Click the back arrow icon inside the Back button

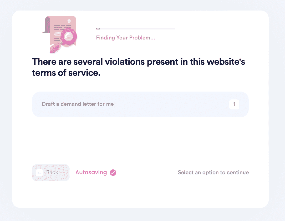click(x=39, y=173)
